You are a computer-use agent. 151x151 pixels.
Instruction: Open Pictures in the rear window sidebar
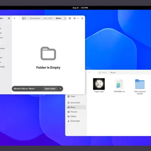tap(76, 112)
